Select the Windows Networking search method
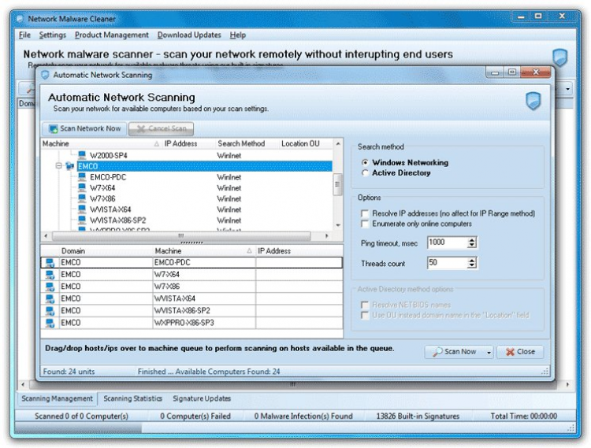The image size is (591, 448). pyautogui.click(x=365, y=163)
